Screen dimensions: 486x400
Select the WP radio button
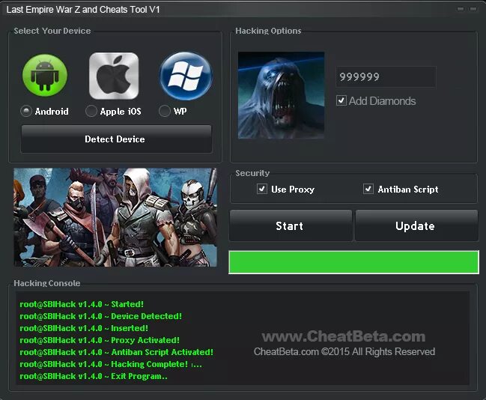[x=164, y=111]
